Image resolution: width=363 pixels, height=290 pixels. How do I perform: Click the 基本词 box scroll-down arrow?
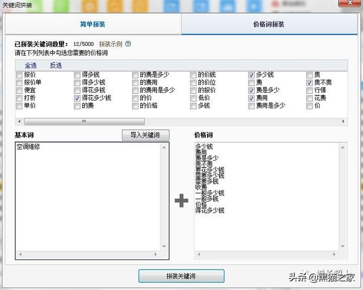[x=164, y=246]
